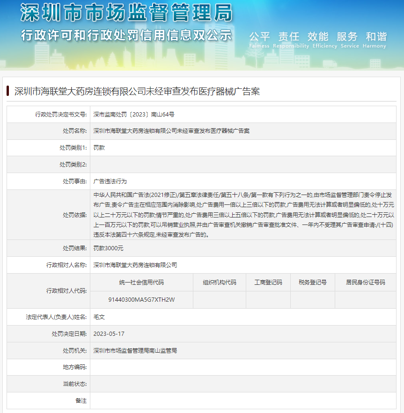Click the decision date 2023-05-17
The height and width of the screenshot is (413, 404).
(x=109, y=334)
